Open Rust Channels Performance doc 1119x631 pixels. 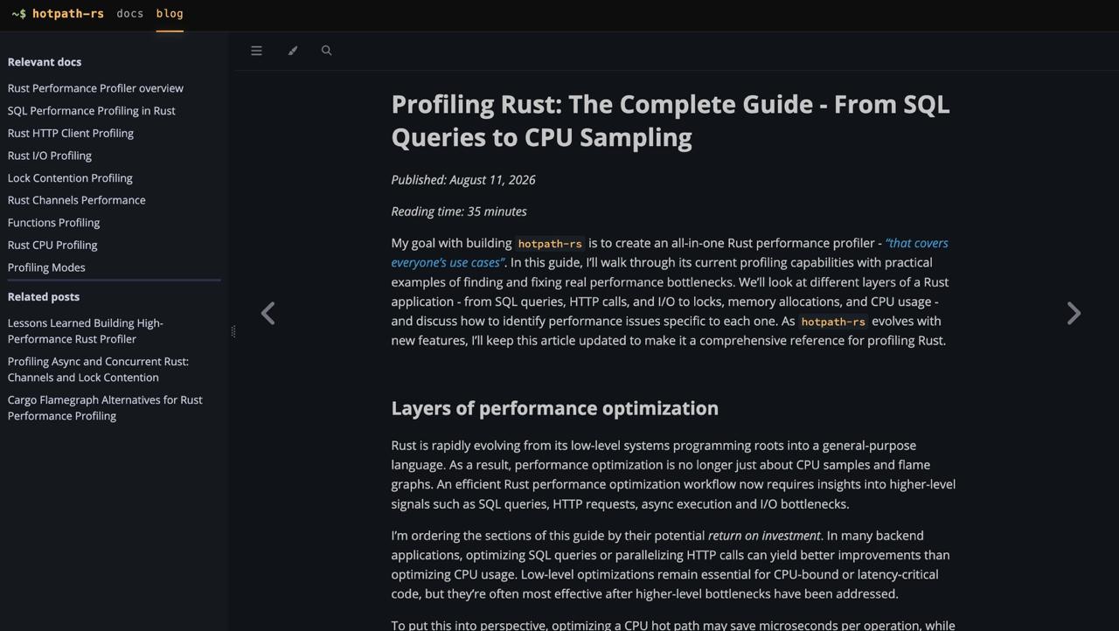click(76, 200)
